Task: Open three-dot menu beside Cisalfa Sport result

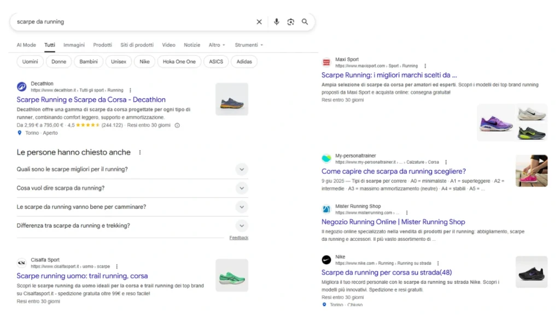Action: click(x=116, y=267)
